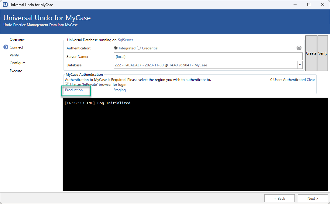
Task: Click the Undo Practice Management Data subtitle
Action: [40, 25]
